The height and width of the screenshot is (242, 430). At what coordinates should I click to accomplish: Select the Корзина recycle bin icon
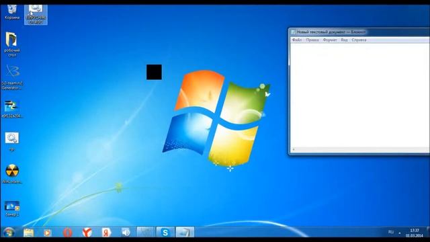coord(12,12)
